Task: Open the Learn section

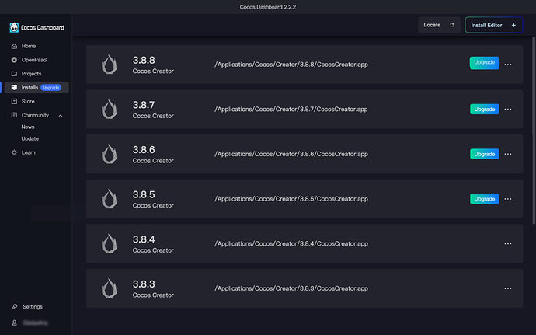Action: [37, 152]
